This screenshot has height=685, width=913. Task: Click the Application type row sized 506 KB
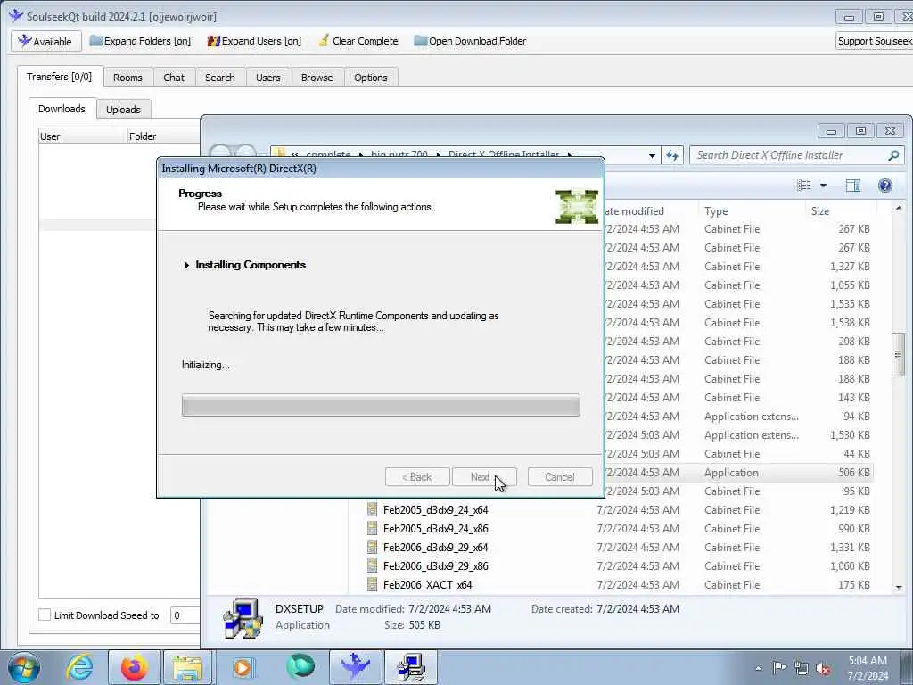coord(738,473)
